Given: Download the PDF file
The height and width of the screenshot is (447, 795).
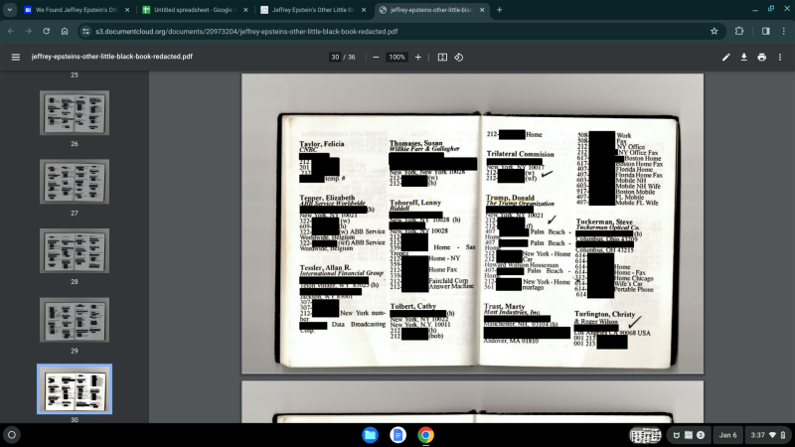Looking at the screenshot, I should coord(743,57).
